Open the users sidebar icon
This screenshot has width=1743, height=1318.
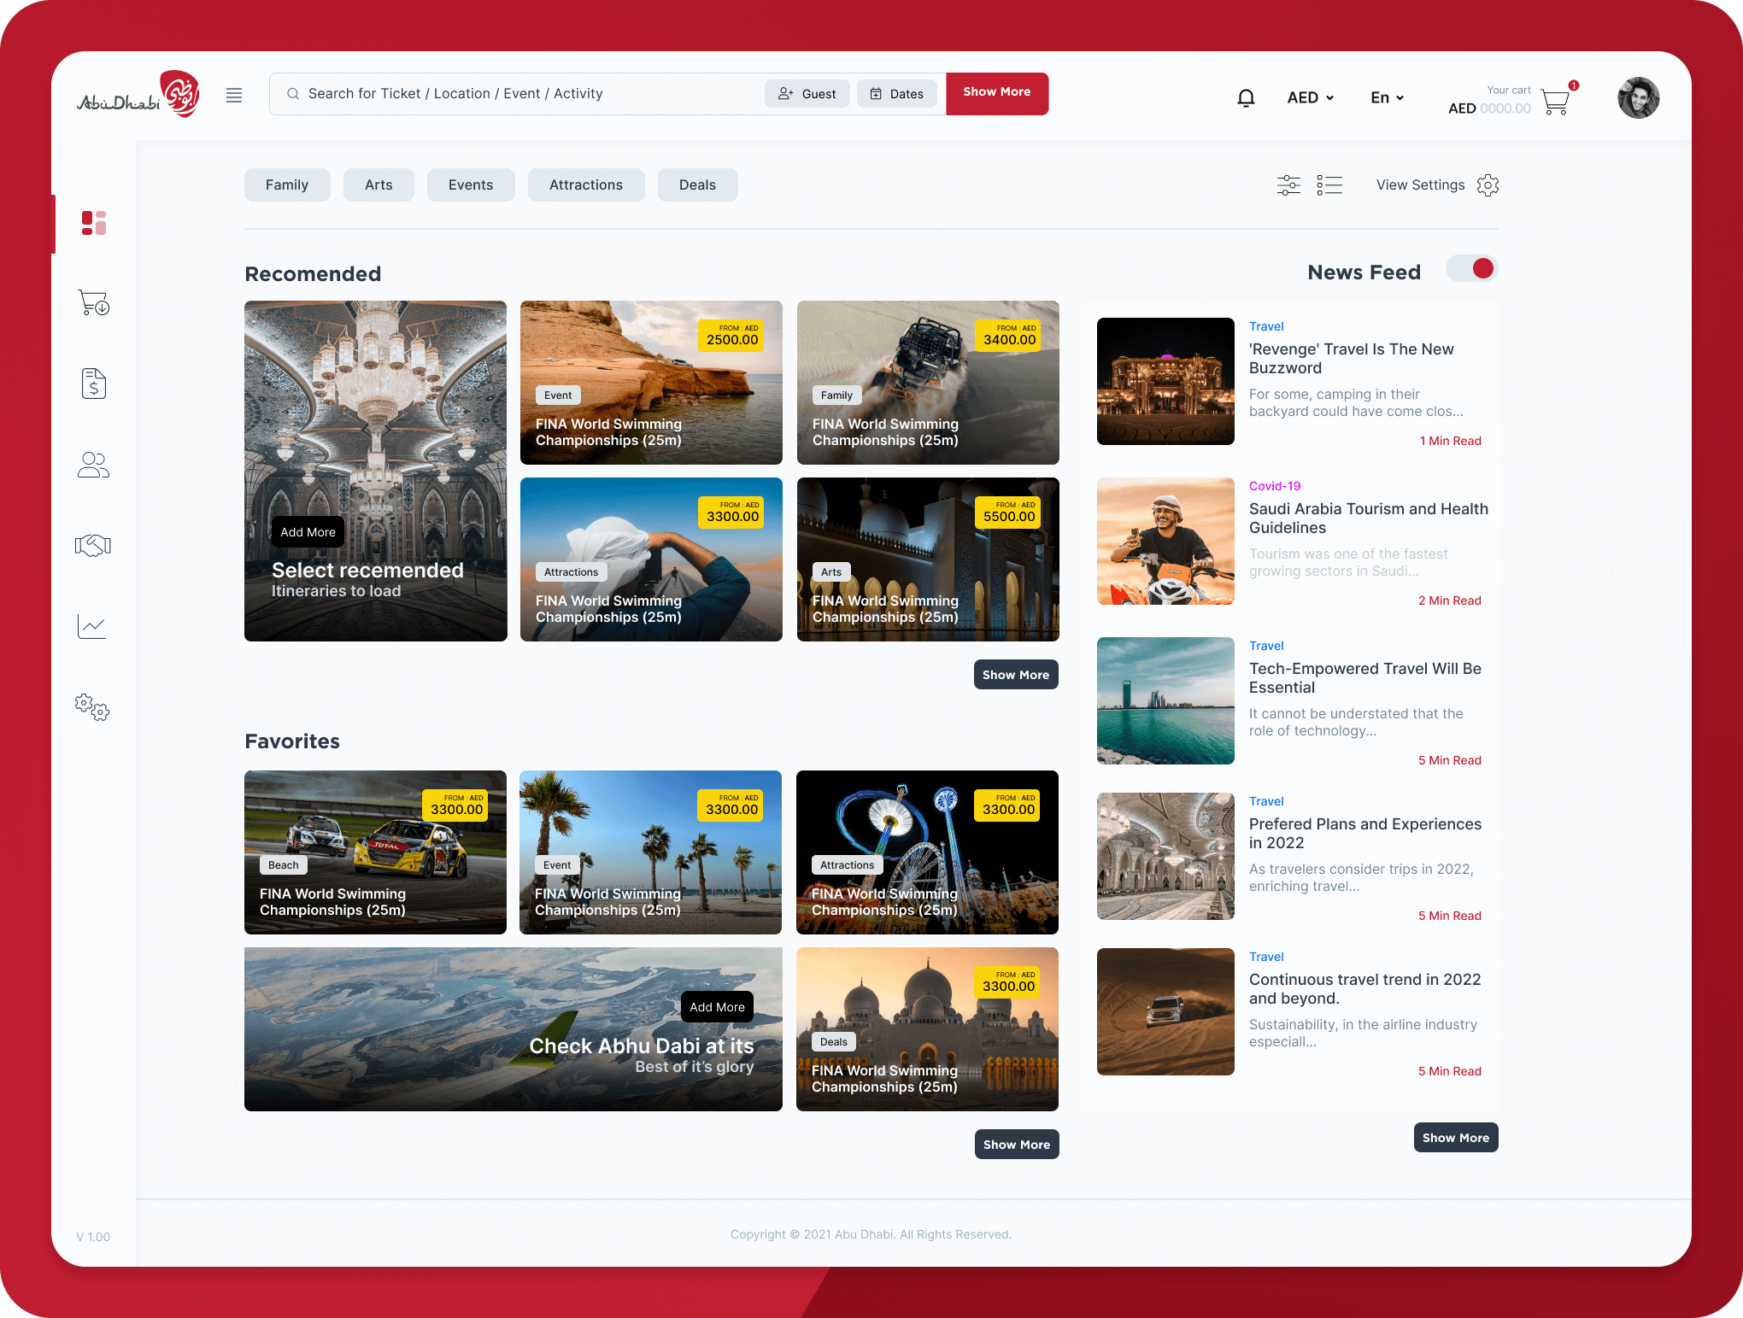pos(94,465)
